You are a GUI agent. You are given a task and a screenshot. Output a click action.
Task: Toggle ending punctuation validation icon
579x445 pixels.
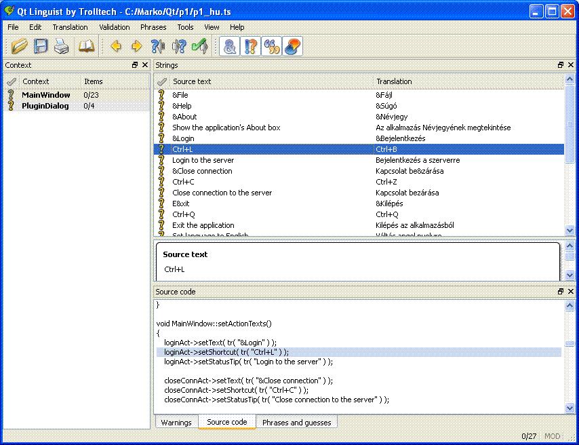[250, 46]
